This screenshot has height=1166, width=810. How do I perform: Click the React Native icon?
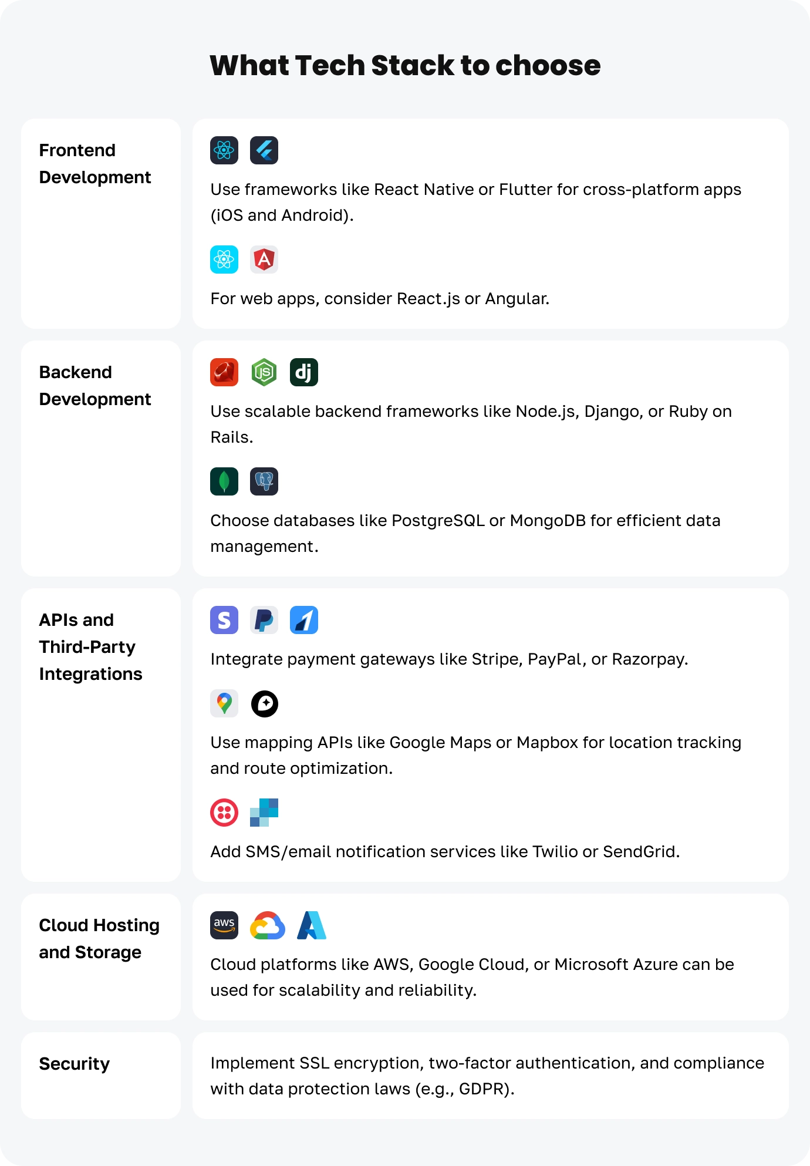pyautogui.click(x=224, y=150)
